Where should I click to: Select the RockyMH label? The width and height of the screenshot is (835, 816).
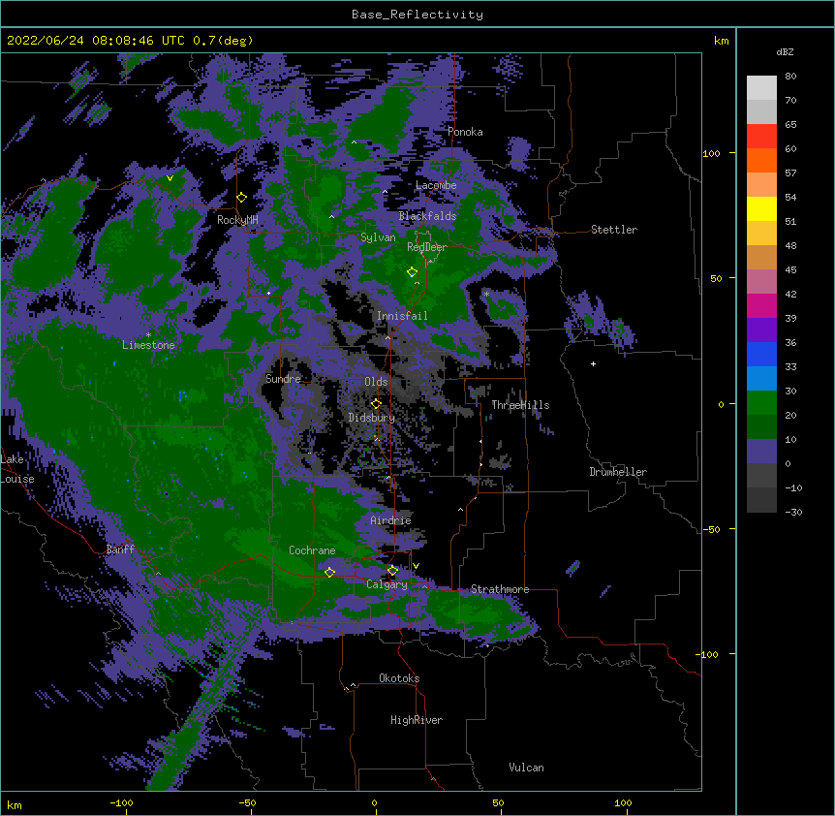(x=237, y=220)
